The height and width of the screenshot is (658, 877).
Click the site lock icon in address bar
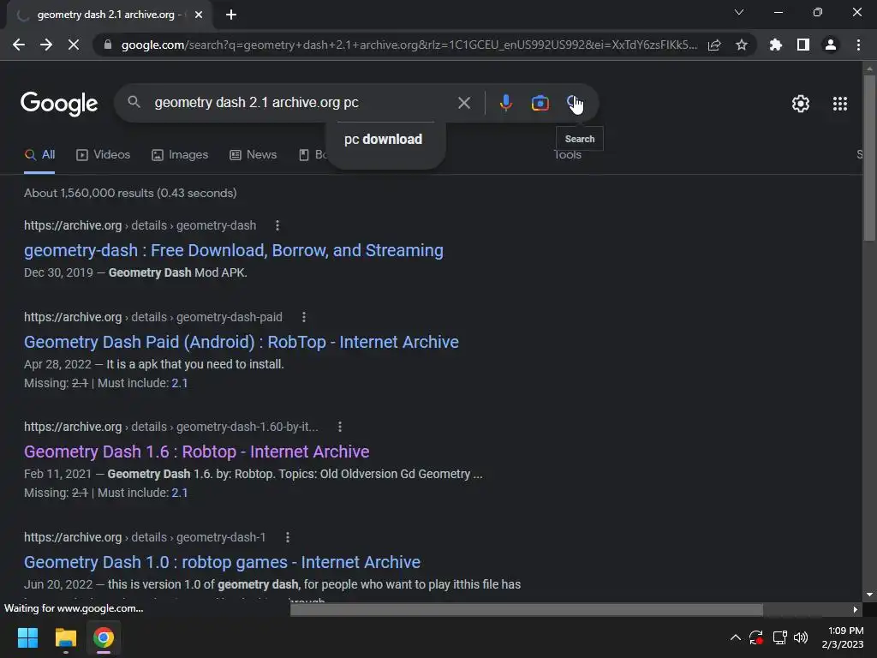click(x=107, y=45)
